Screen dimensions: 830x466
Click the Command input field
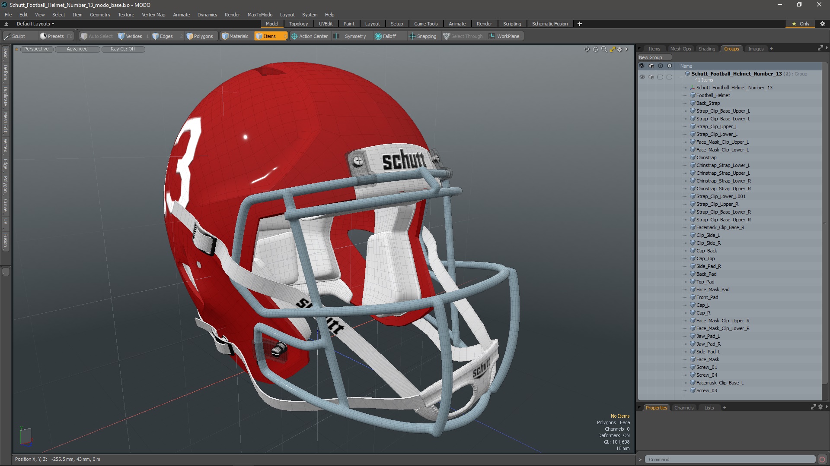[x=730, y=460]
